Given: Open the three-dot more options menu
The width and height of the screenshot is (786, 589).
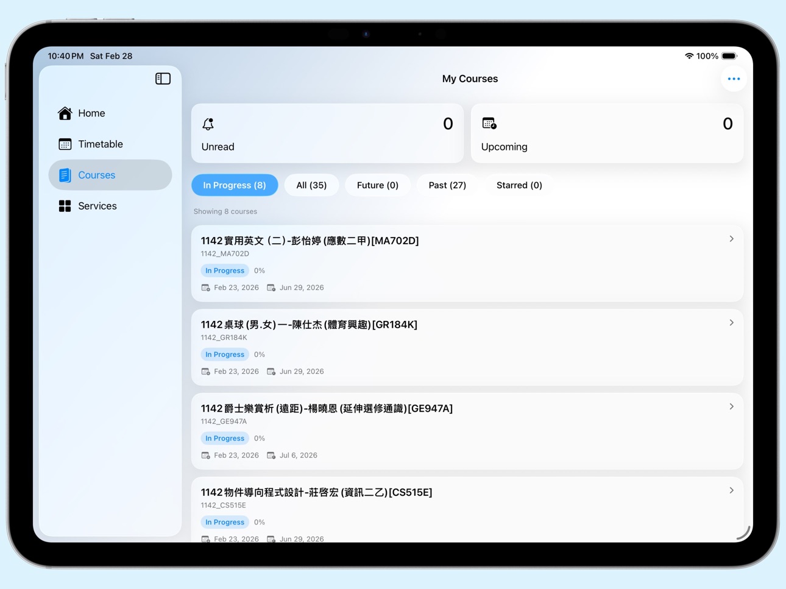Looking at the screenshot, I should (x=734, y=79).
